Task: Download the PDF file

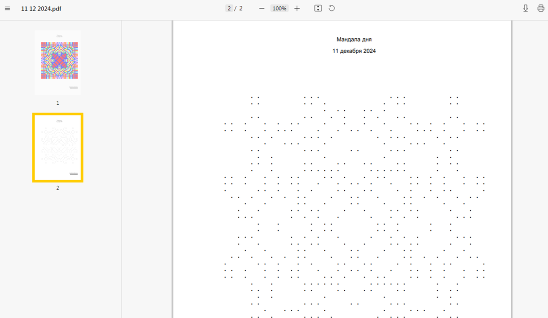Action: [526, 8]
